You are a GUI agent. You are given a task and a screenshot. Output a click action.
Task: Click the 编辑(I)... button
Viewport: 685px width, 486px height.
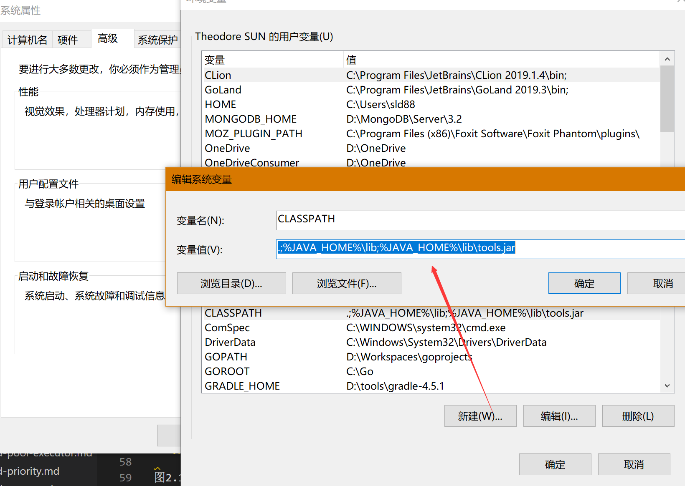click(559, 416)
